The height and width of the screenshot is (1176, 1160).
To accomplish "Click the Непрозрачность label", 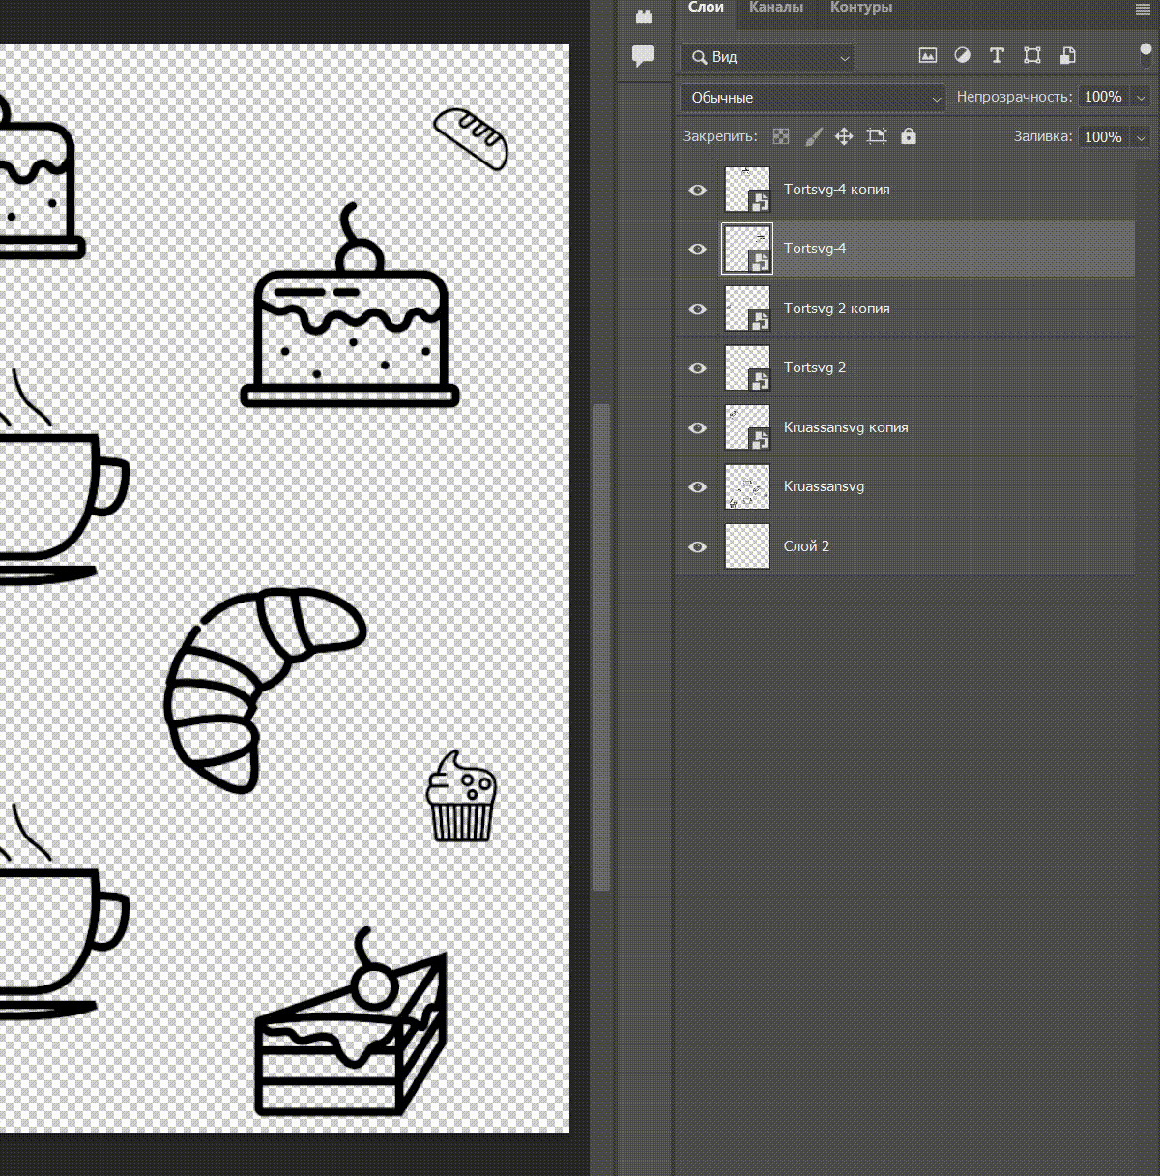I will coord(1014,97).
